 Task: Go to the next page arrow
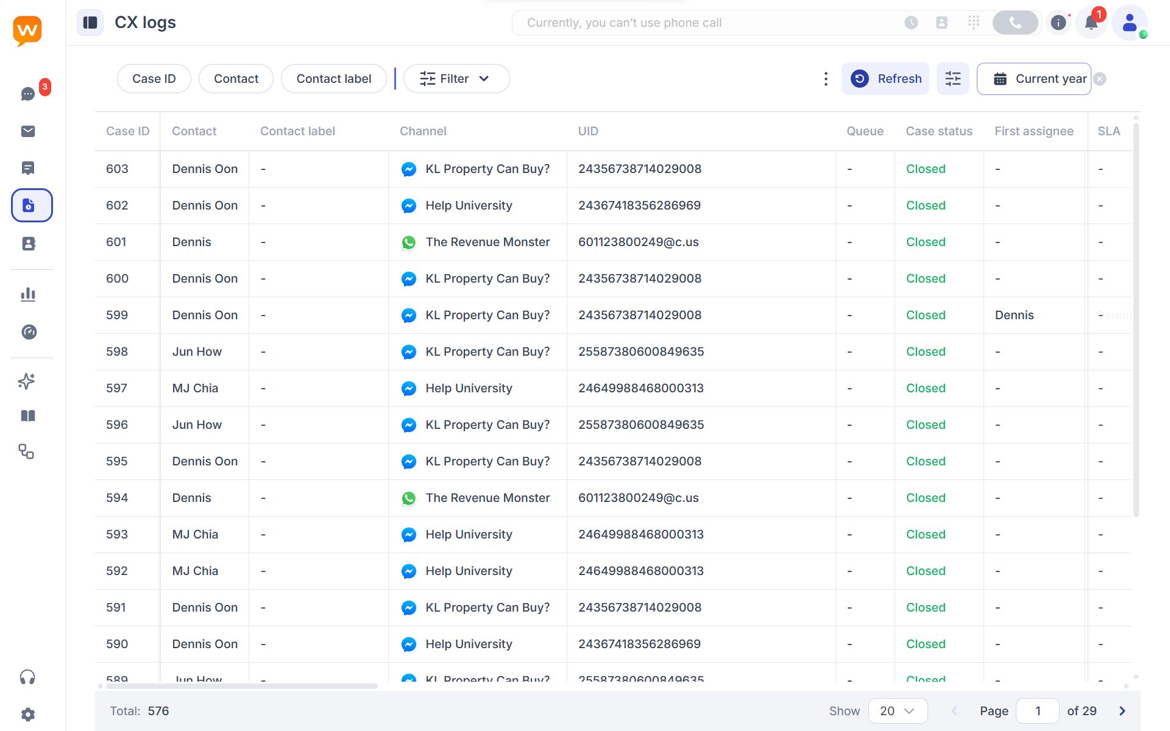pos(1122,711)
